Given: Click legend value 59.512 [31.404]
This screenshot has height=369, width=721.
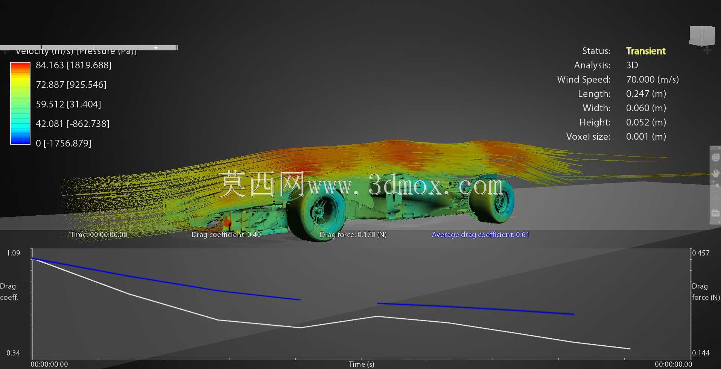Looking at the screenshot, I should (68, 104).
